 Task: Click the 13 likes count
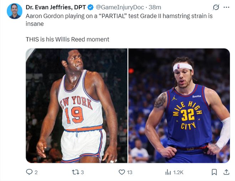tap(130, 172)
